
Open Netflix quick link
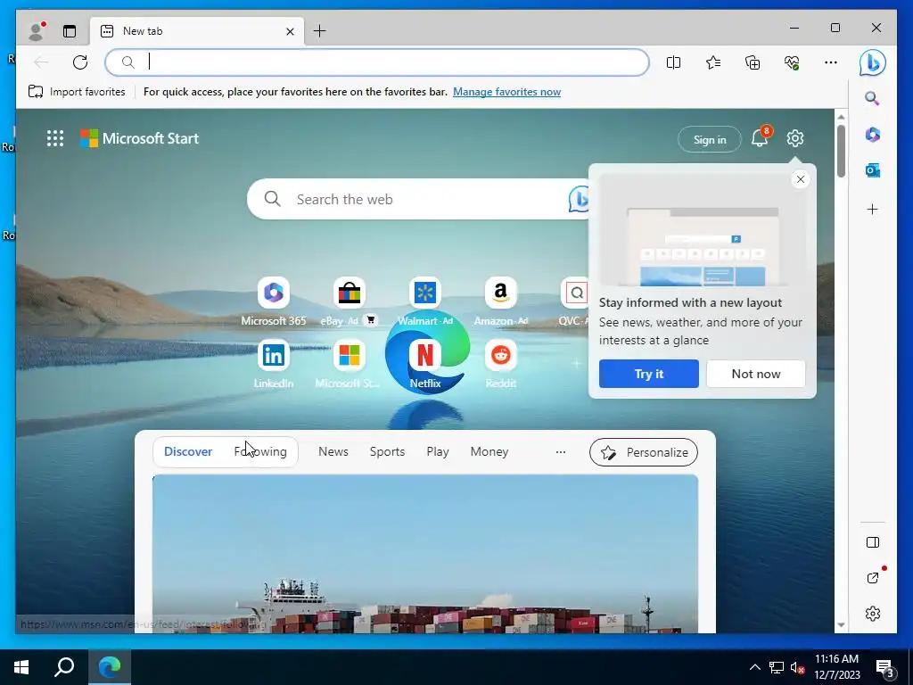pyautogui.click(x=425, y=364)
